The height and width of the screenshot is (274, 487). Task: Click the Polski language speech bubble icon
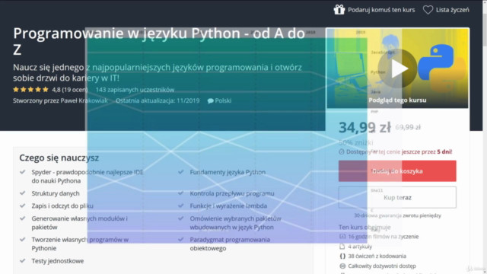pos(210,101)
